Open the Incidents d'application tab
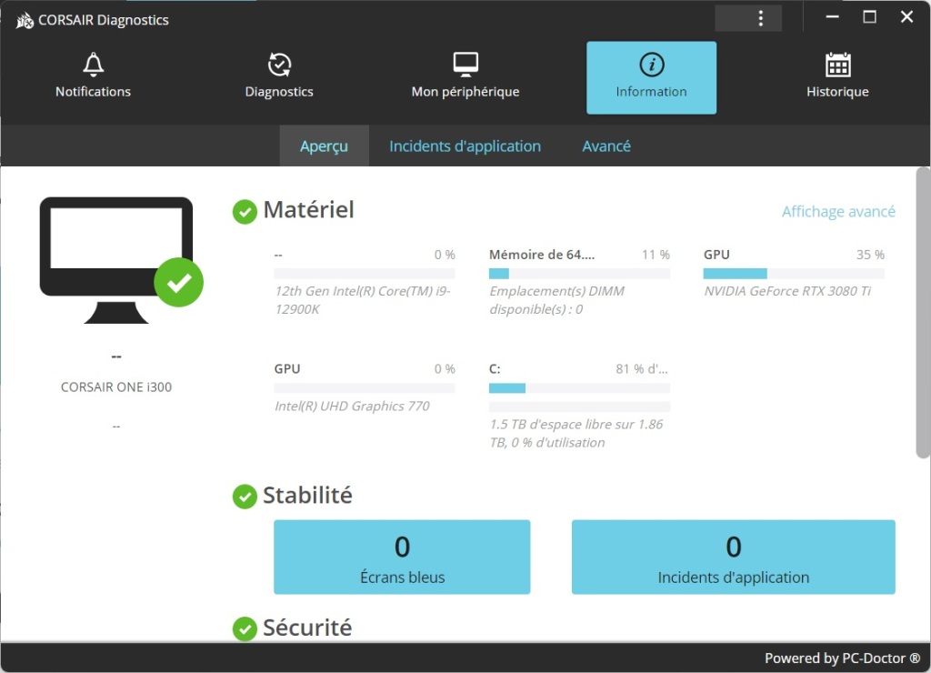The width and height of the screenshot is (931, 673). click(x=465, y=146)
